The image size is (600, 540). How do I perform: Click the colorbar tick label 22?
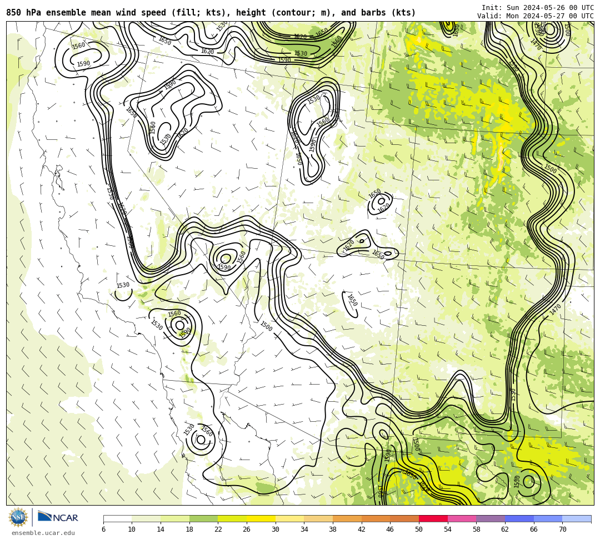tap(218, 529)
